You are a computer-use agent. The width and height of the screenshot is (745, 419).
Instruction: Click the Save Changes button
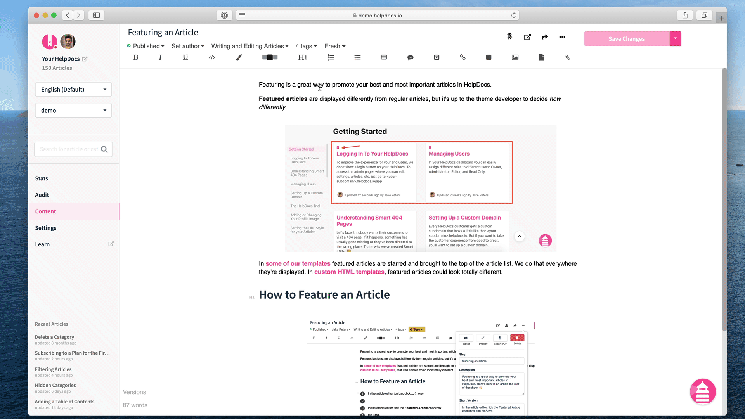coord(627,39)
